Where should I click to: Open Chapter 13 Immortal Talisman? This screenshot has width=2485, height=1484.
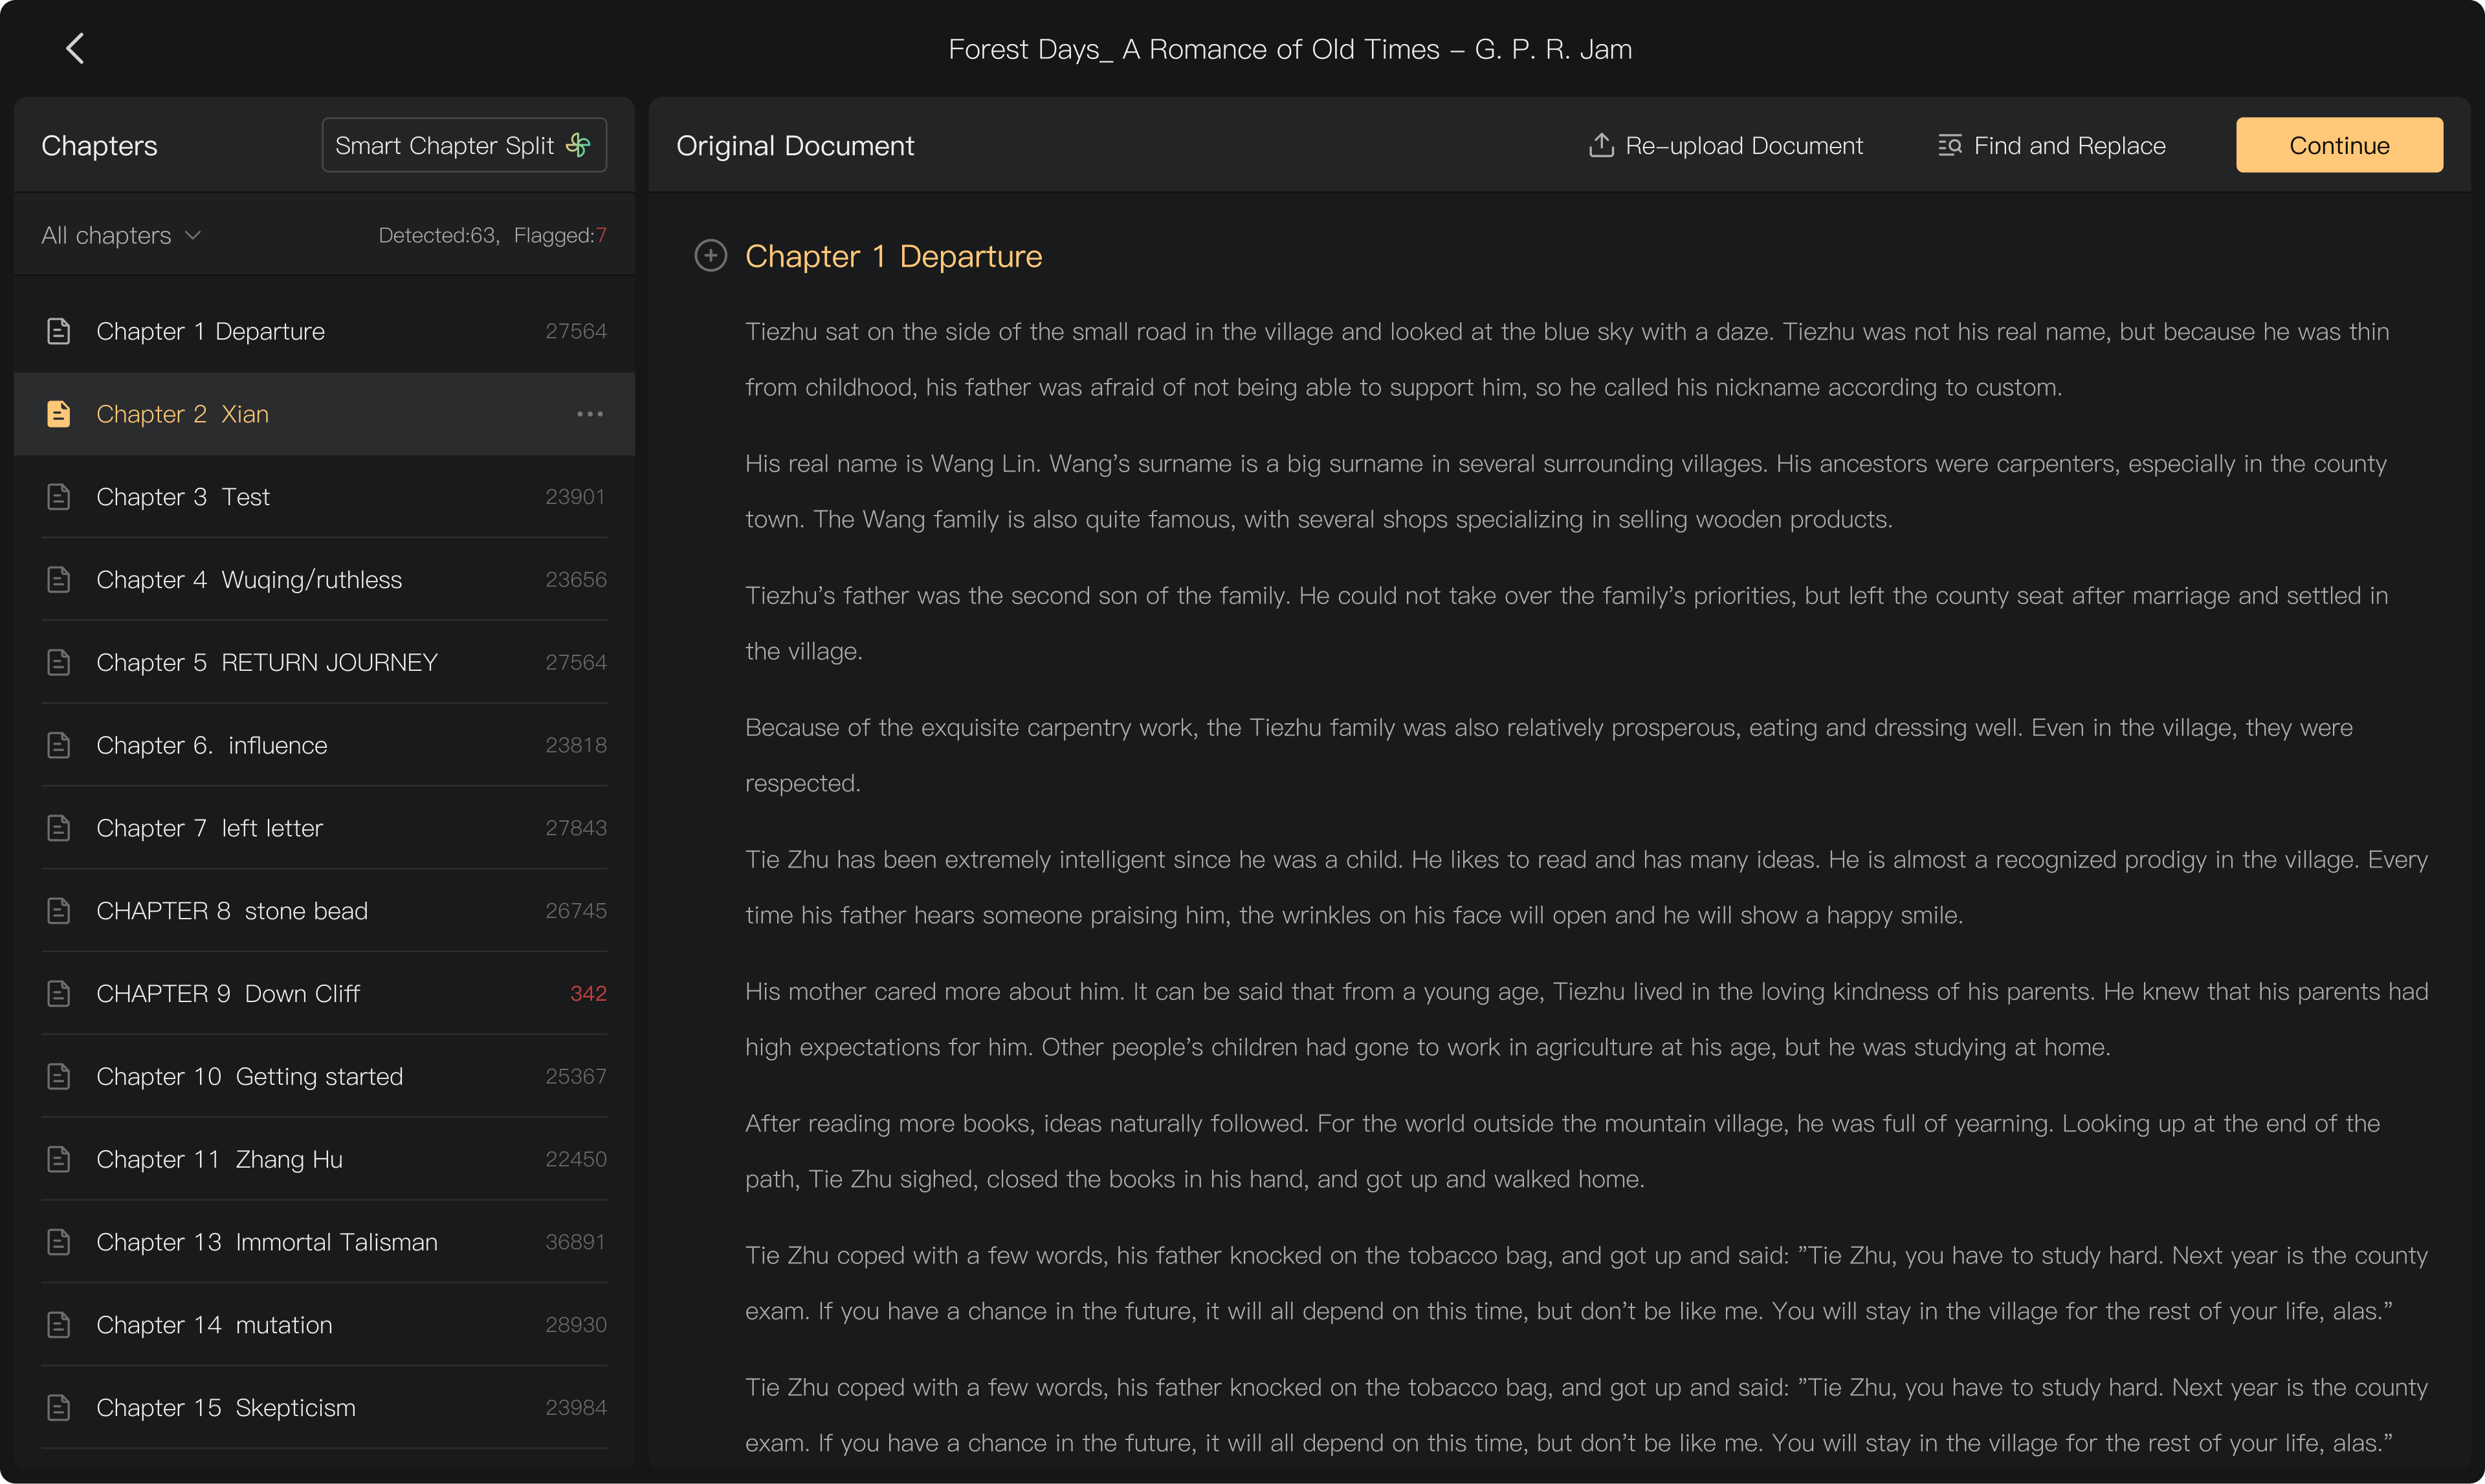[324, 1242]
